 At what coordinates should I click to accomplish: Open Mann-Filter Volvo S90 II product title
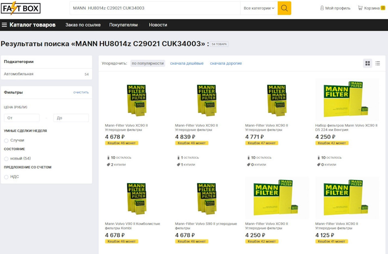tap(206, 226)
